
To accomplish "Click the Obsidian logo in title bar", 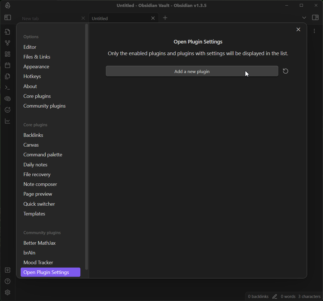I will [x=8, y=5].
